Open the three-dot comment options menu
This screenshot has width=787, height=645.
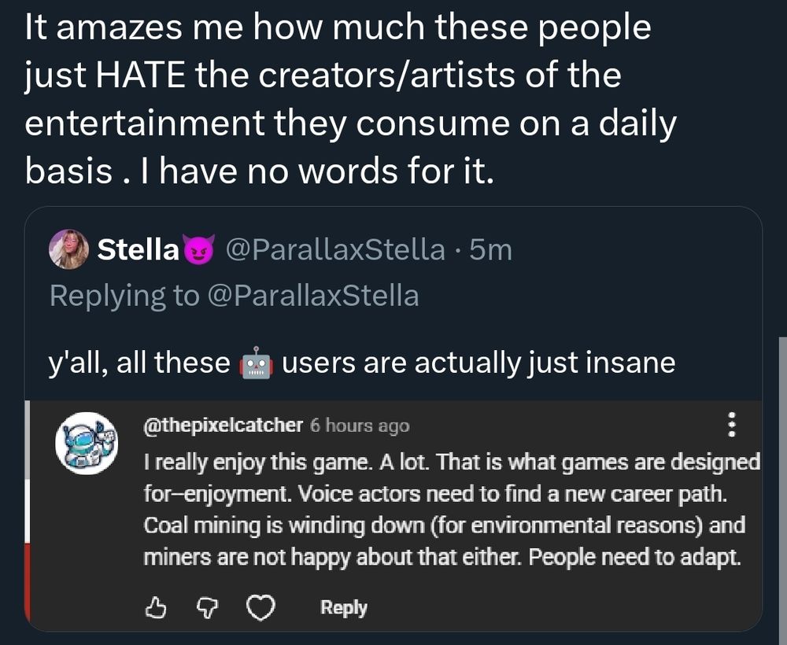pos(733,425)
